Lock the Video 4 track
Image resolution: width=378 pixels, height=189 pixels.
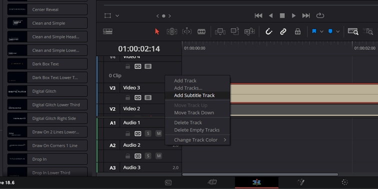pyautogui.click(x=128, y=66)
